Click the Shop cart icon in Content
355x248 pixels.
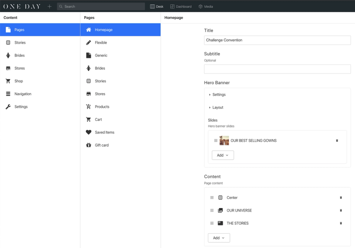pyautogui.click(x=8, y=81)
